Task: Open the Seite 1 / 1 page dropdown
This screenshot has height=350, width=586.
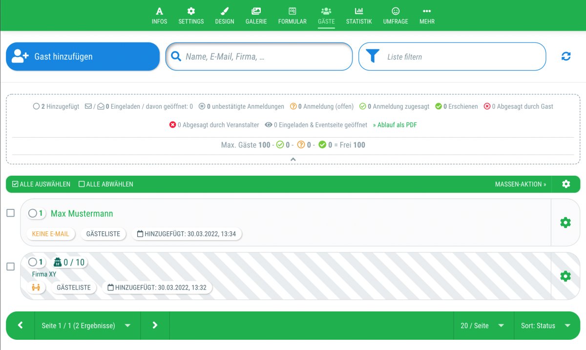Action: click(87, 326)
